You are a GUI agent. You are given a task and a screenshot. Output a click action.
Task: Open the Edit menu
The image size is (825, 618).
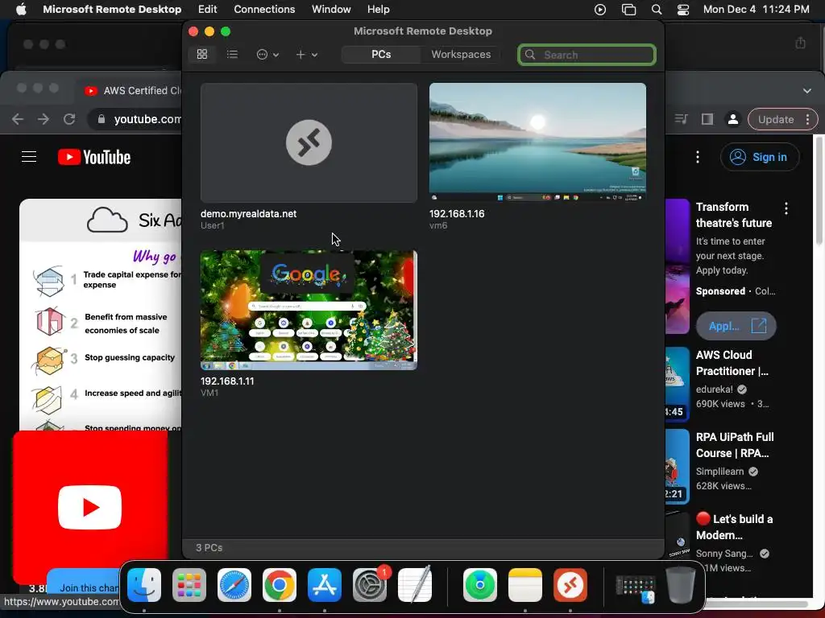click(207, 10)
